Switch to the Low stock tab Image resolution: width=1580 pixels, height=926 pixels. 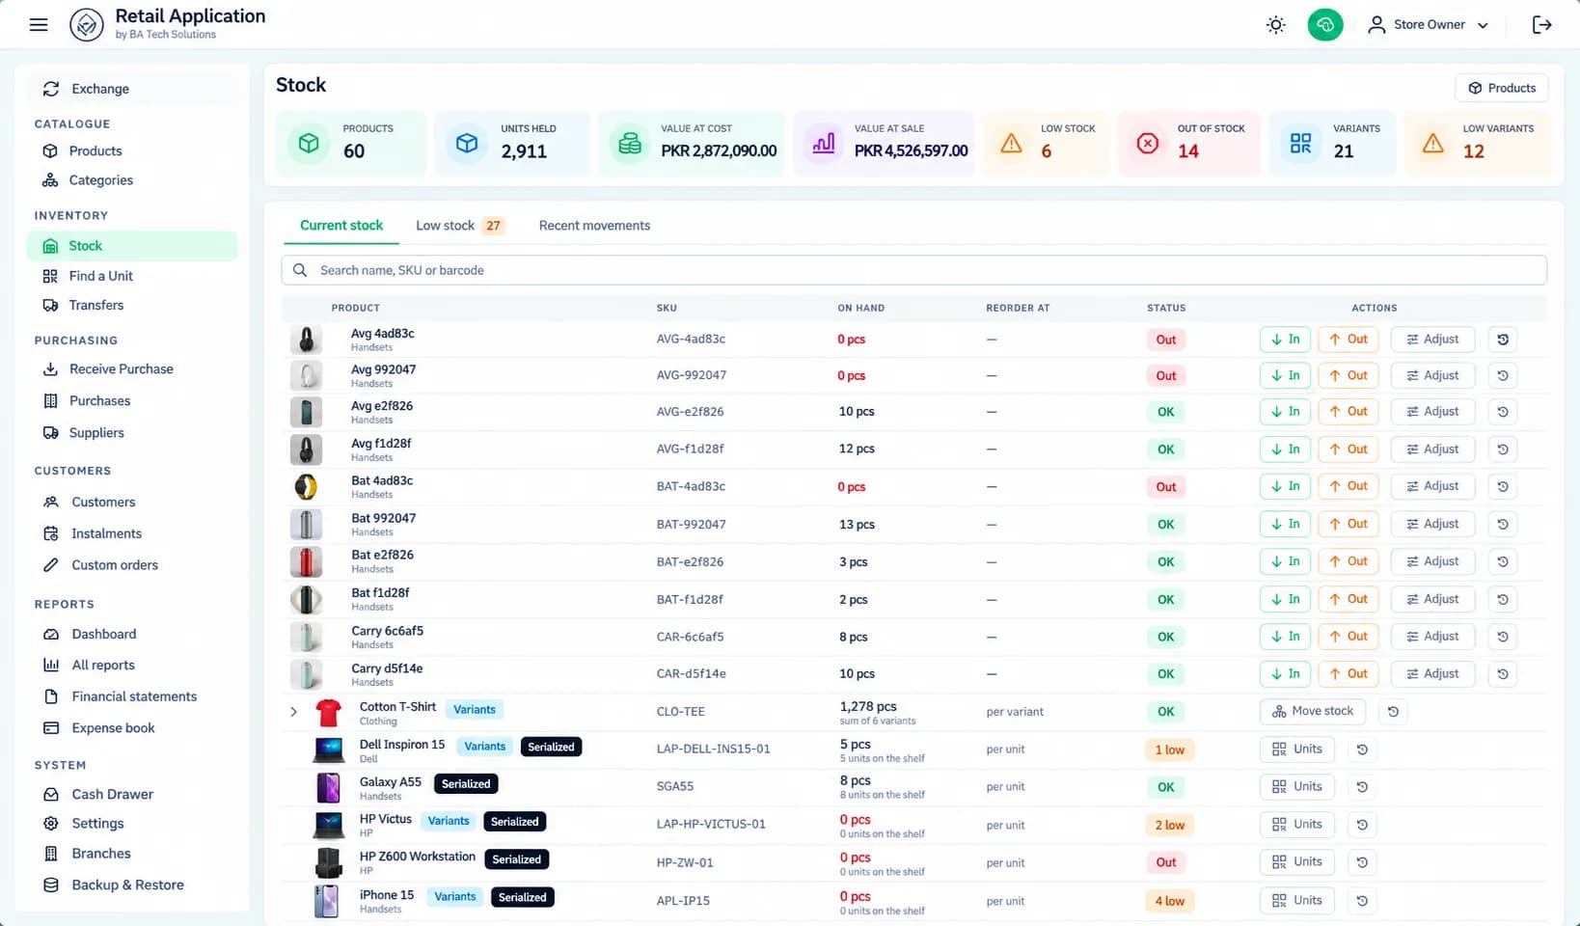click(x=460, y=226)
